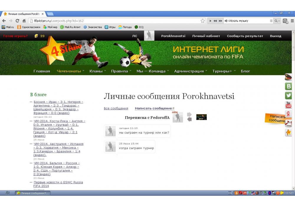Screen dimensions: 295x207
Task: Expand the Кланы navigation dropdown
Action: coord(97,71)
